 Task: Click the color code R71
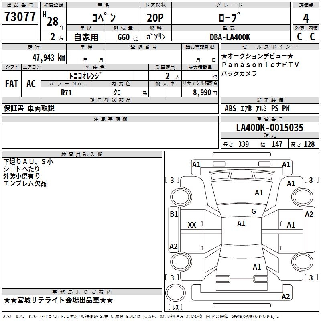point(66,92)
